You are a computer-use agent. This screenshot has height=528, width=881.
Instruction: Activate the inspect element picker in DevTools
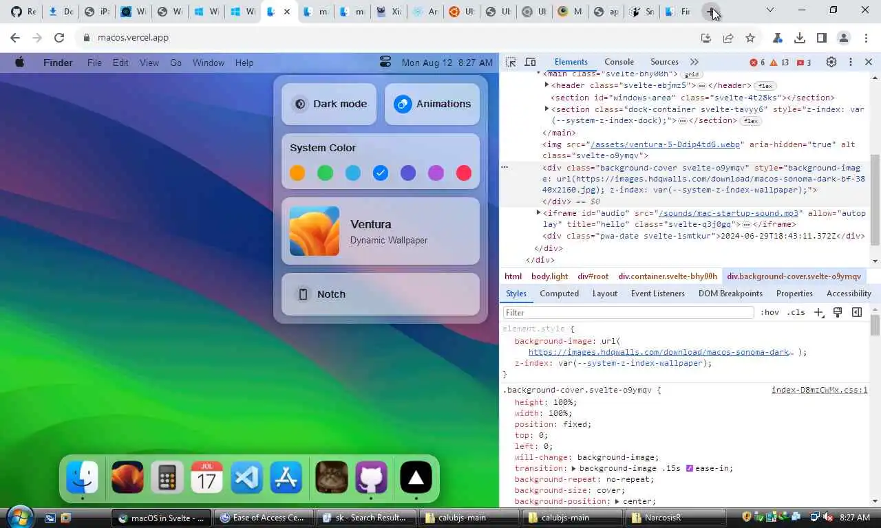click(511, 62)
